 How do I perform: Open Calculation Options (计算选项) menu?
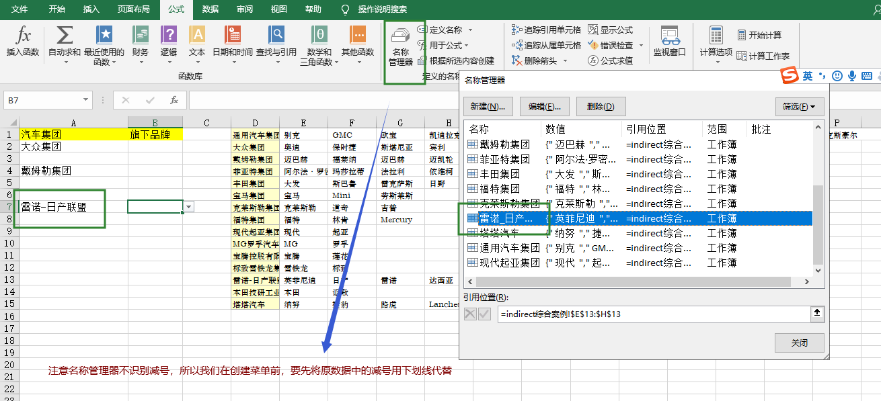[716, 45]
